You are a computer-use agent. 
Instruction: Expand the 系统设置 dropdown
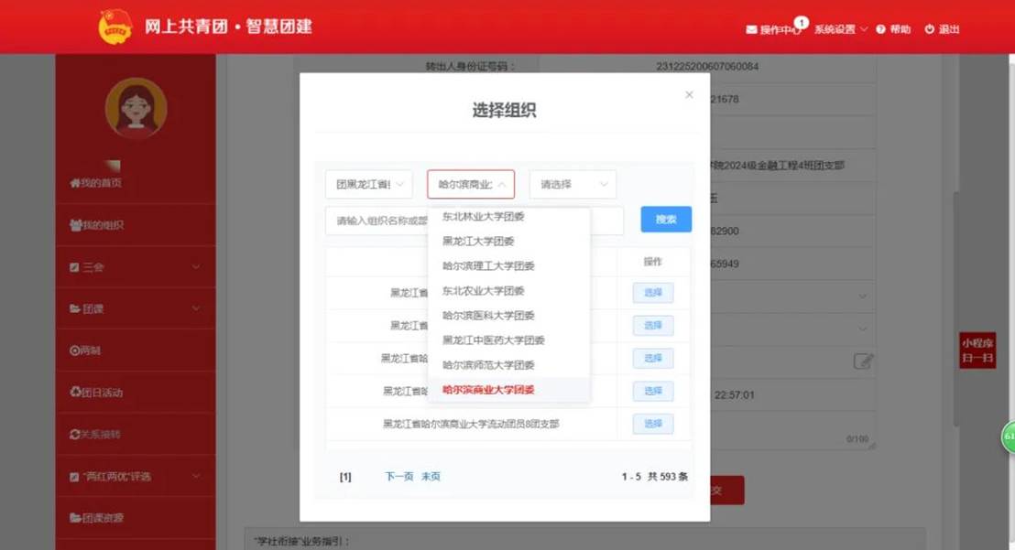(x=841, y=29)
